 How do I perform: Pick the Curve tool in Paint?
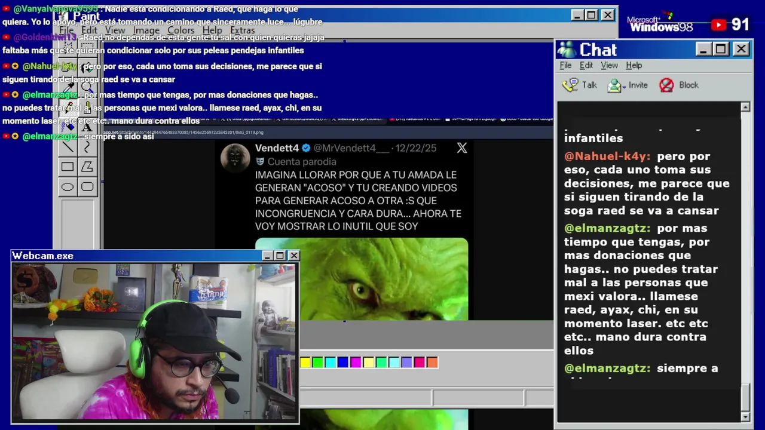point(87,147)
